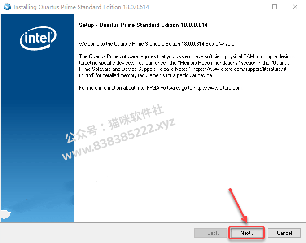Click the Quartus installer icon in title bar
Viewport: 306px width, 243px height.
click(x=8, y=7)
